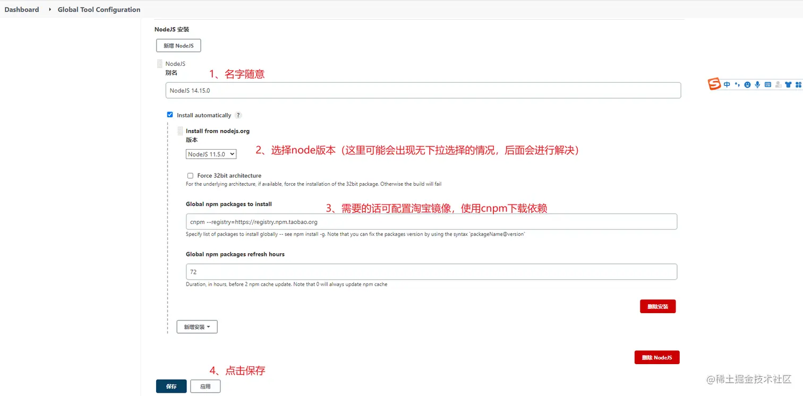Click the drag handle next to NodeJS
Viewport: 803px width, 396px height.
[x=160, y=64]
